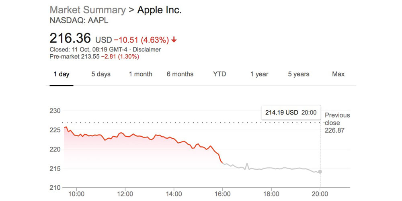Select the 1 day tab
The height and width of the screenshot is (201, 402).
click(62, 74)
